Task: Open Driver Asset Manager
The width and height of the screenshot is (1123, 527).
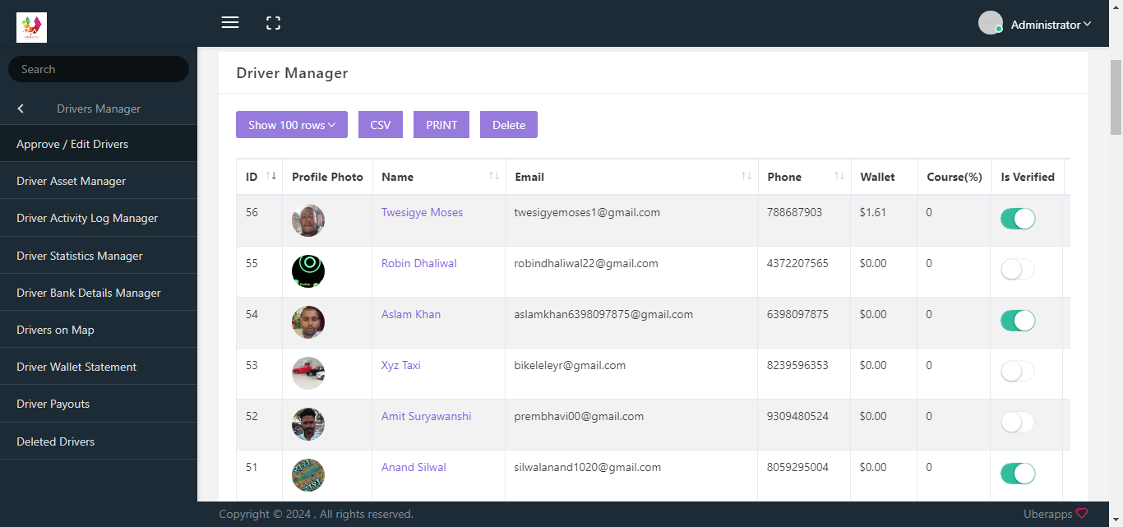Action: [x=99, y=181]
